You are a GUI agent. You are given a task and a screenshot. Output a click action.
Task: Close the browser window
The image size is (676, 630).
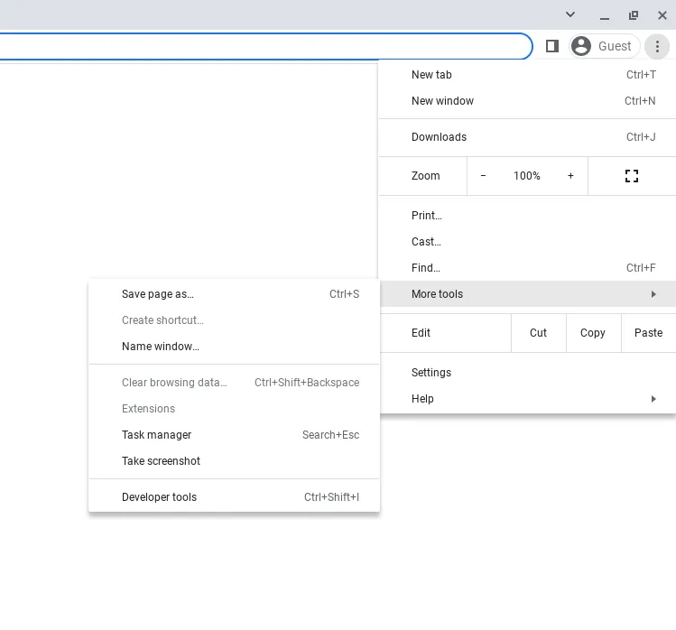tap(662, 15)
